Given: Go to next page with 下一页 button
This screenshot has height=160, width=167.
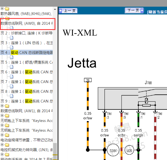Looking at the screenshot, I should tap(134, 10).
